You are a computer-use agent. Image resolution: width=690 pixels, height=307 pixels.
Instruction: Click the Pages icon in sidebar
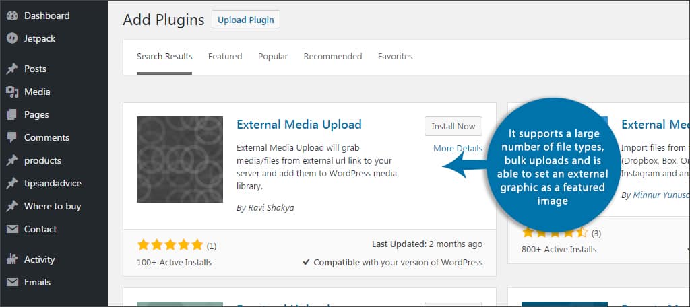12,114
